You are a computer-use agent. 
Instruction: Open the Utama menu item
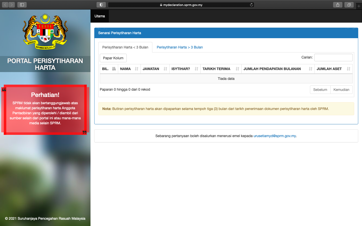point(100,16)
